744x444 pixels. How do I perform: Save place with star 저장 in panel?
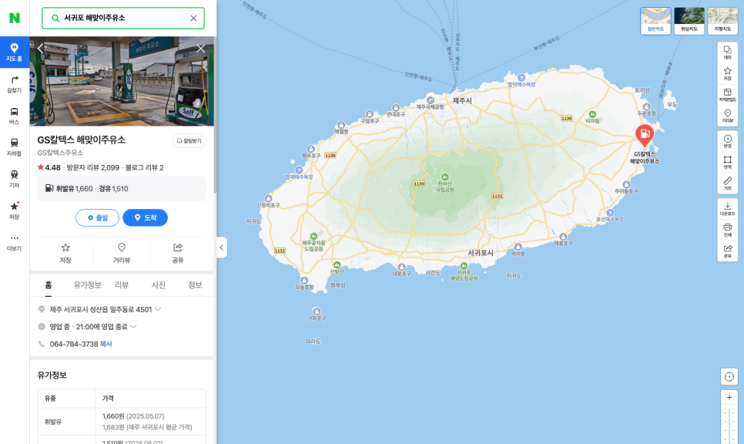point(65,253)
